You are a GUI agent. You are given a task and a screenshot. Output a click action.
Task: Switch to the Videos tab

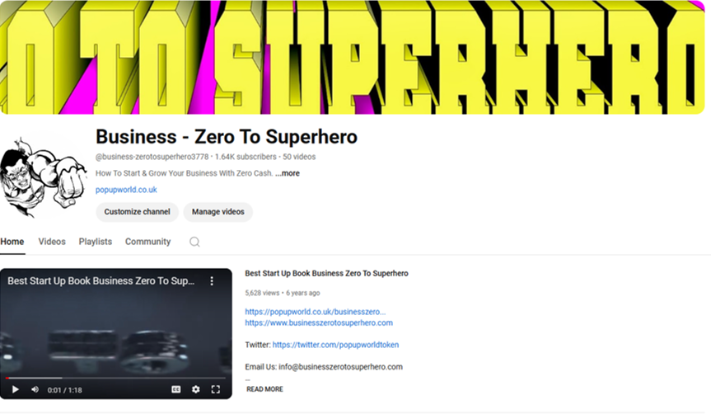(x=52, y=242)
